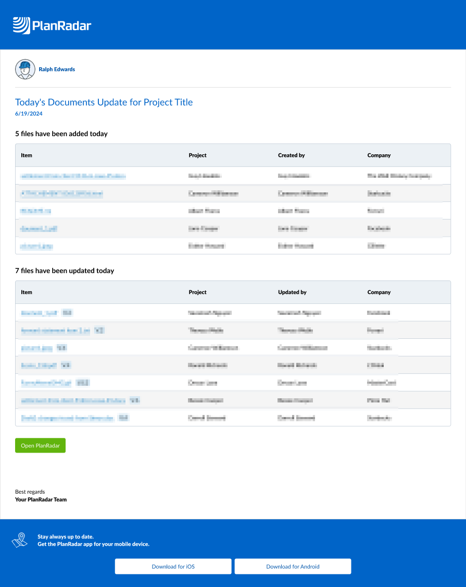
Task: Click version badge on sixth updated file
Action: (134, 400)
